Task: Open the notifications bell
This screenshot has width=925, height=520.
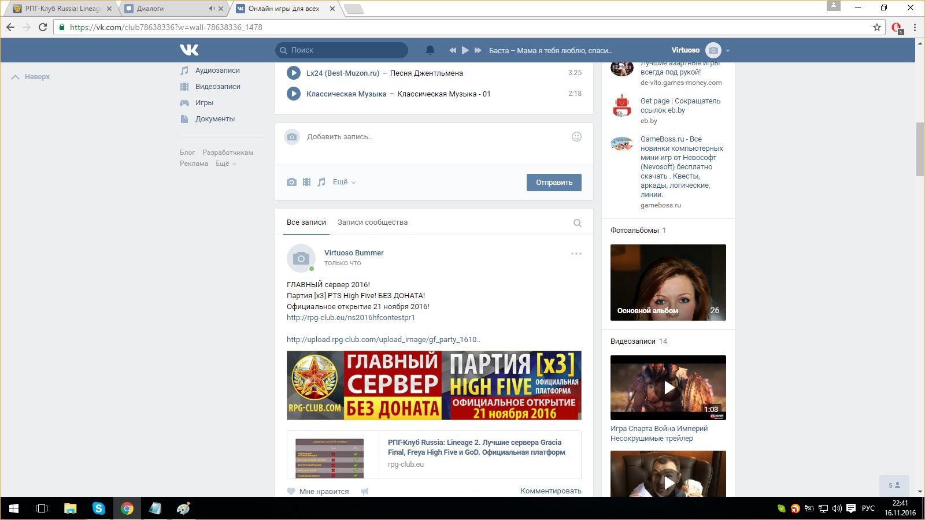Action: (x=430, y=50)
